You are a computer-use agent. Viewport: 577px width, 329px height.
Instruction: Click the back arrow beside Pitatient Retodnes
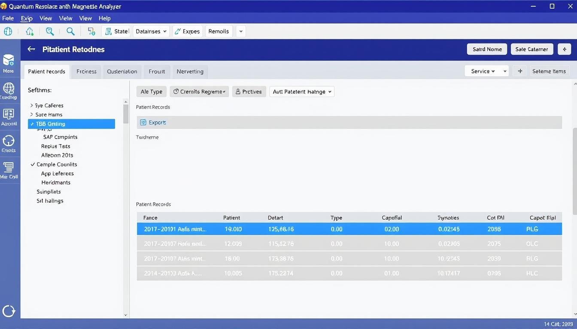coord(31,49)
